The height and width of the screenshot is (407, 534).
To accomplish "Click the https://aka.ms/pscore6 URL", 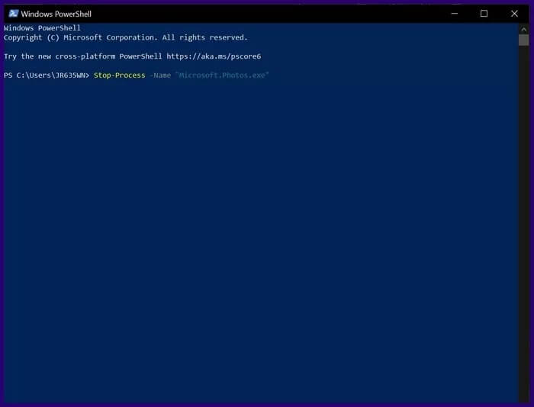I will tap(214, 56).
